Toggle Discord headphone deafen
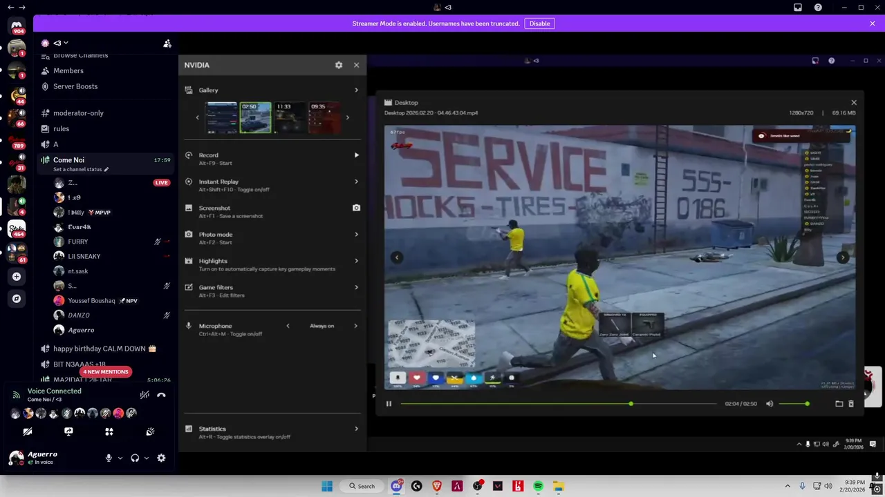This screenshot has height=497, width=885. pos(135,458)
